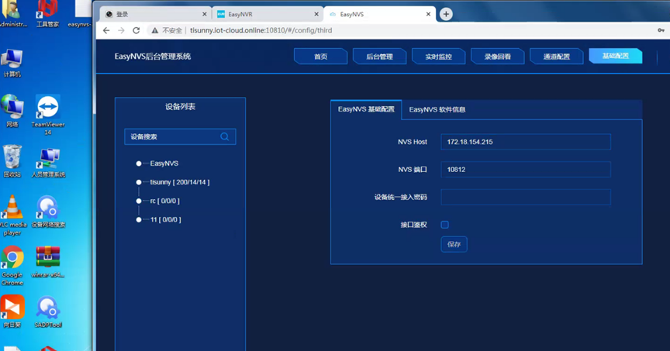Open TeamViewer 14 desktop shortcut

(x=48, y=115)
